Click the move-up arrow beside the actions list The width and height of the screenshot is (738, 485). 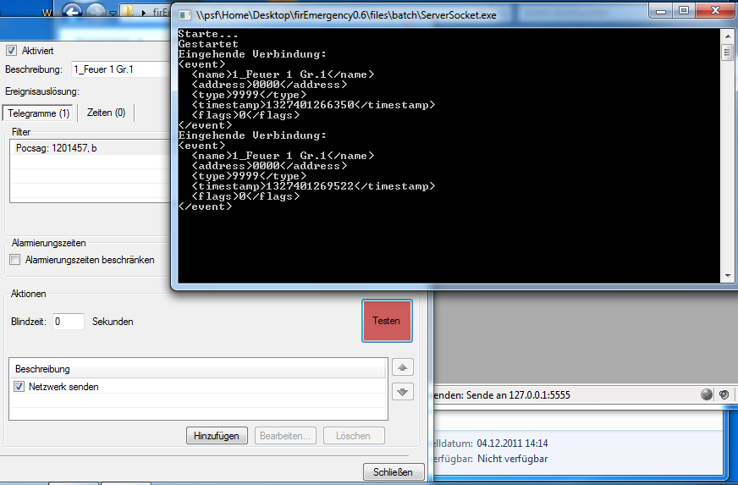[x=403, y=368]
